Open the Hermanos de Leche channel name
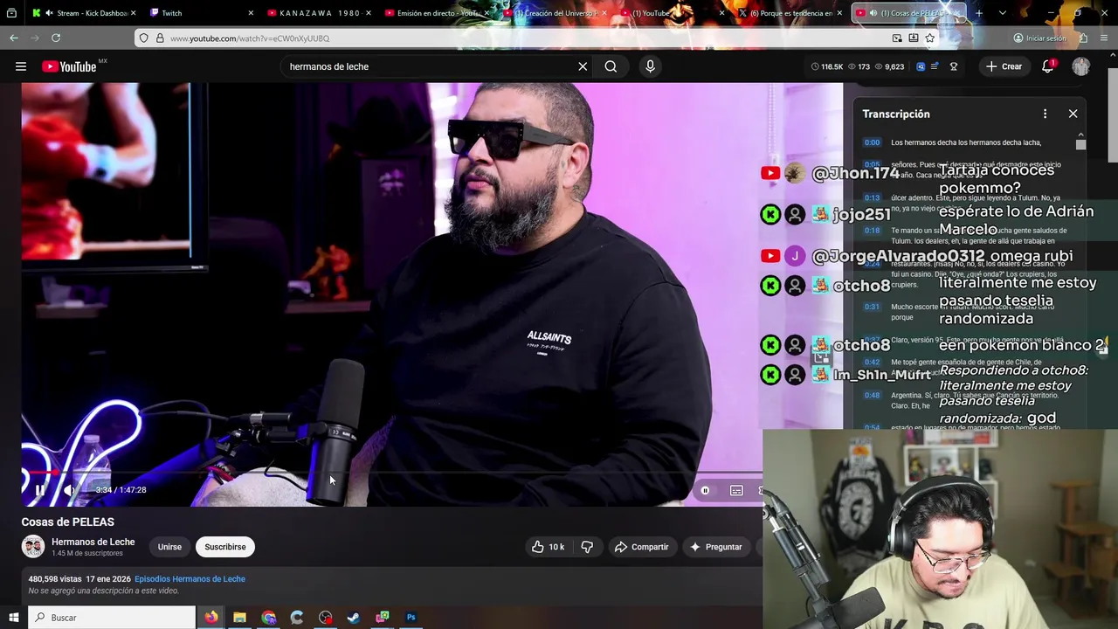 (x=93, y=542)
